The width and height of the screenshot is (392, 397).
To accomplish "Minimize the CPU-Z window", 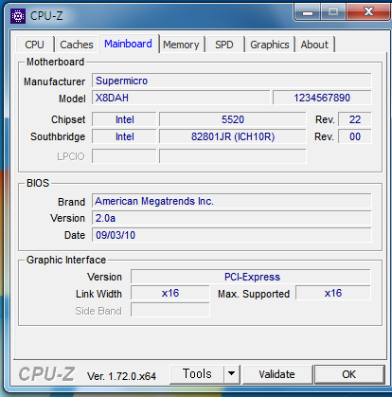I will point(308,12).
